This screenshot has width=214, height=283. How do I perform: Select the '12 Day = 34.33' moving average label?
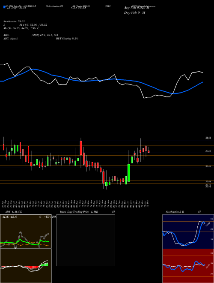[17, 8]
